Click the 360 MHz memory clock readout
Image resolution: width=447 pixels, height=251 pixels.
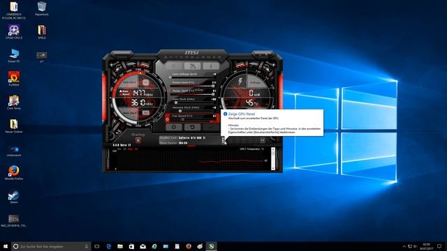coord(142,102)
